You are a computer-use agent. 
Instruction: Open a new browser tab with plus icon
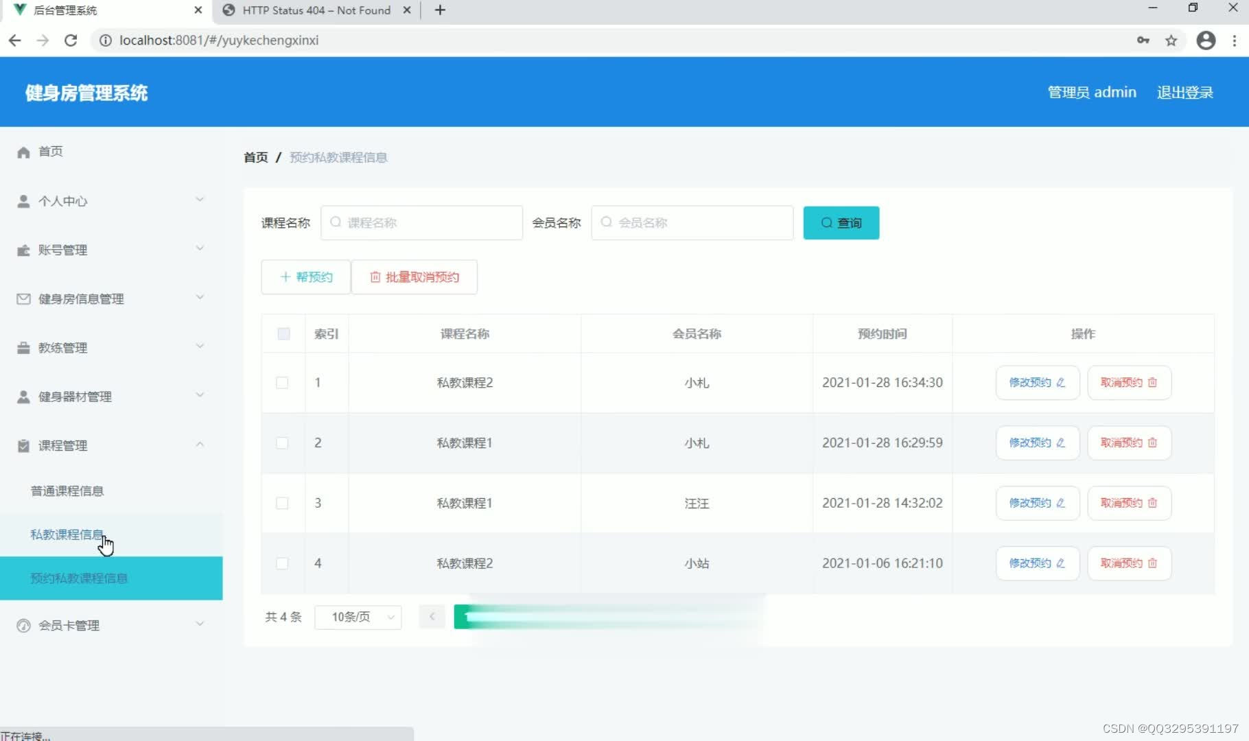pyautogui.click(x=441, y=10)
